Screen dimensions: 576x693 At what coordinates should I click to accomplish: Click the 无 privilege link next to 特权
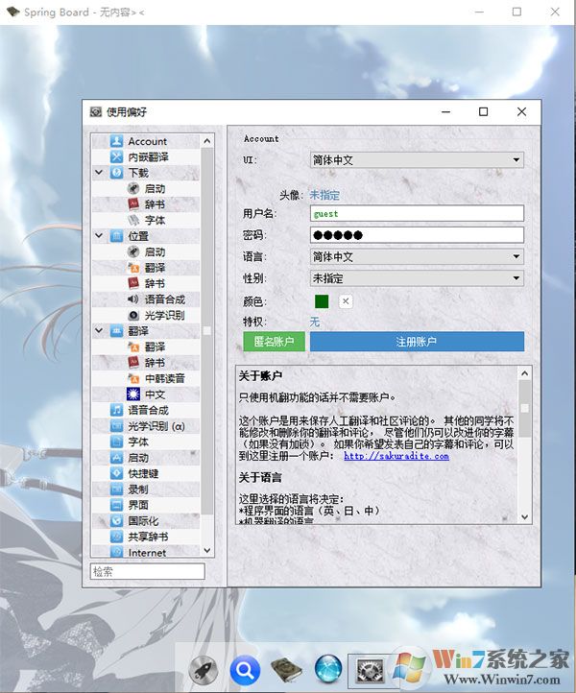point(315,322)
